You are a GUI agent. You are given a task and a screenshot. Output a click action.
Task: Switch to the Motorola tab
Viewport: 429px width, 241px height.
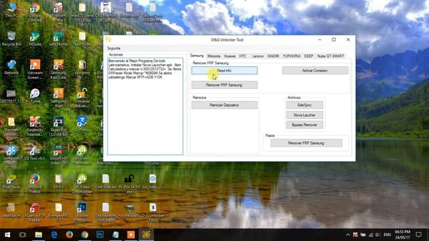point(214,56)
